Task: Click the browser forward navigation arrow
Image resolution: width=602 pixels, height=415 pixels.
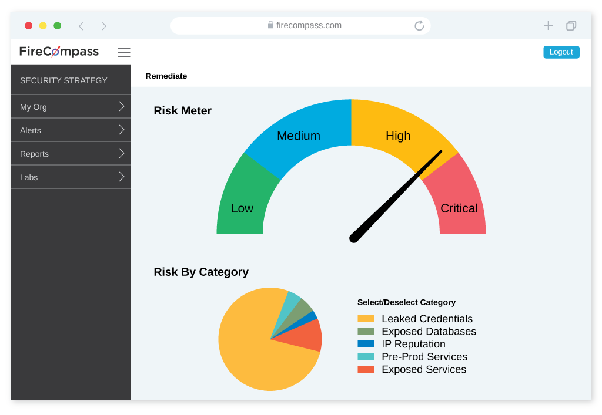Action: pos(103,26)
